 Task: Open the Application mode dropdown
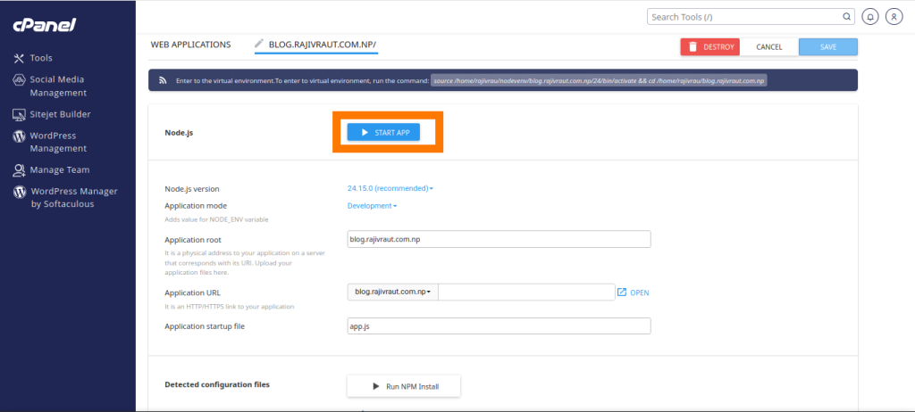tap(372, 206)
